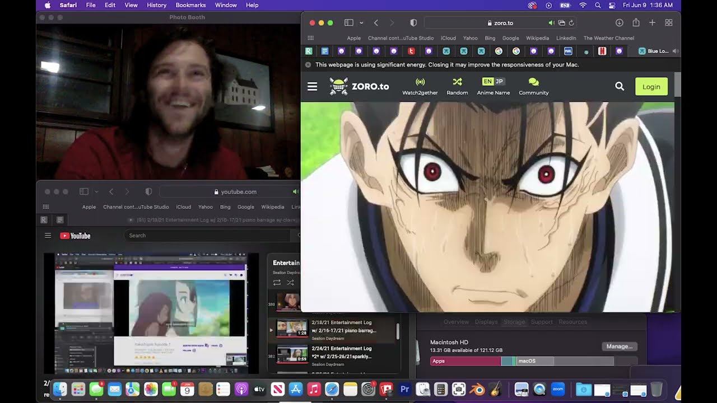Open the Netflix pinned tab
This screenshot has height=403, width=717.
click(602, 51)
